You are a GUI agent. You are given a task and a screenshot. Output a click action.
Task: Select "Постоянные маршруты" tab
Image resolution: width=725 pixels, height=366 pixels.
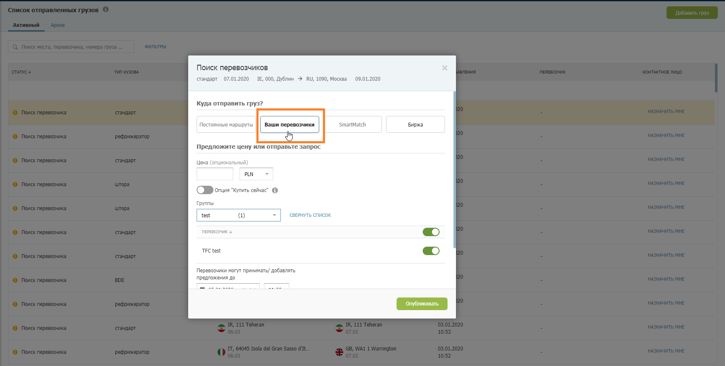(x=226, y=124)
